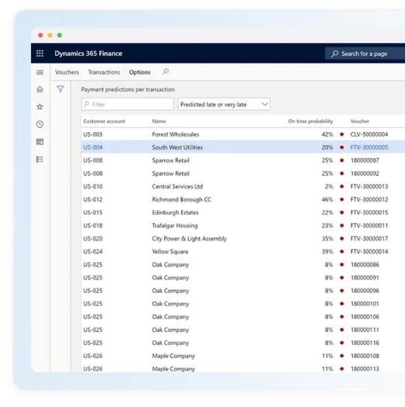Open the Vouchers tab
Image resolution: width=405 pixels, height=407 pixels.
pos(67,72)
